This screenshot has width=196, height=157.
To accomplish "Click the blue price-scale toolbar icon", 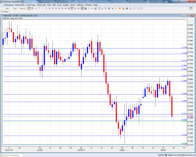I will coord(95,8).
